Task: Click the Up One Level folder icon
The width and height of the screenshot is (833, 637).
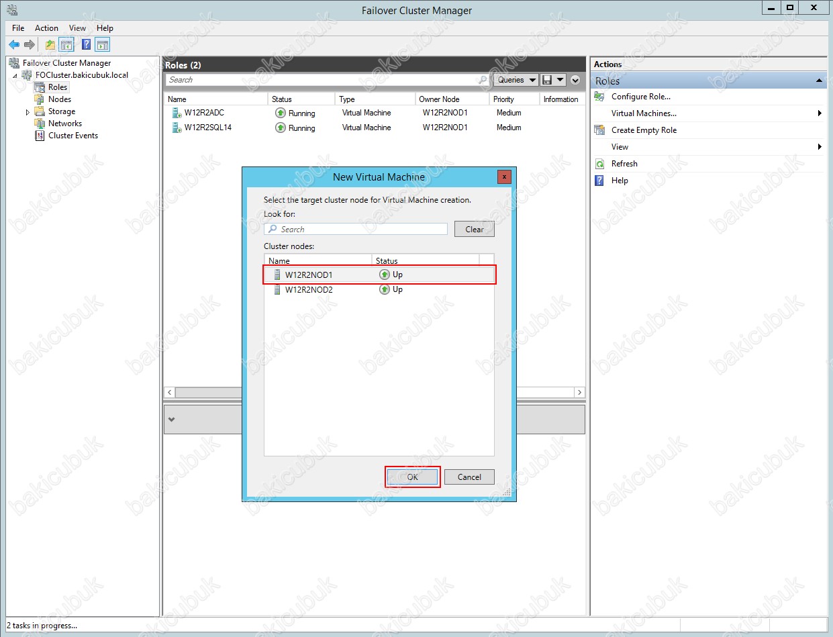Action: coord(50,45)
